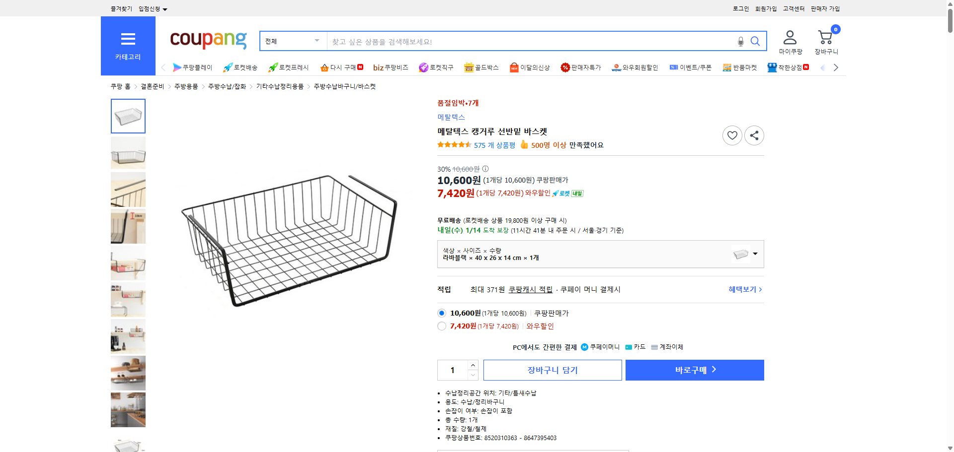This screenshot has width=954, height=452.
Task: Add product to wishlist with heart icon
Action: [732, 135]
